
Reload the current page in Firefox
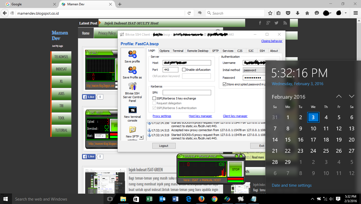click(x=189, y=13)
